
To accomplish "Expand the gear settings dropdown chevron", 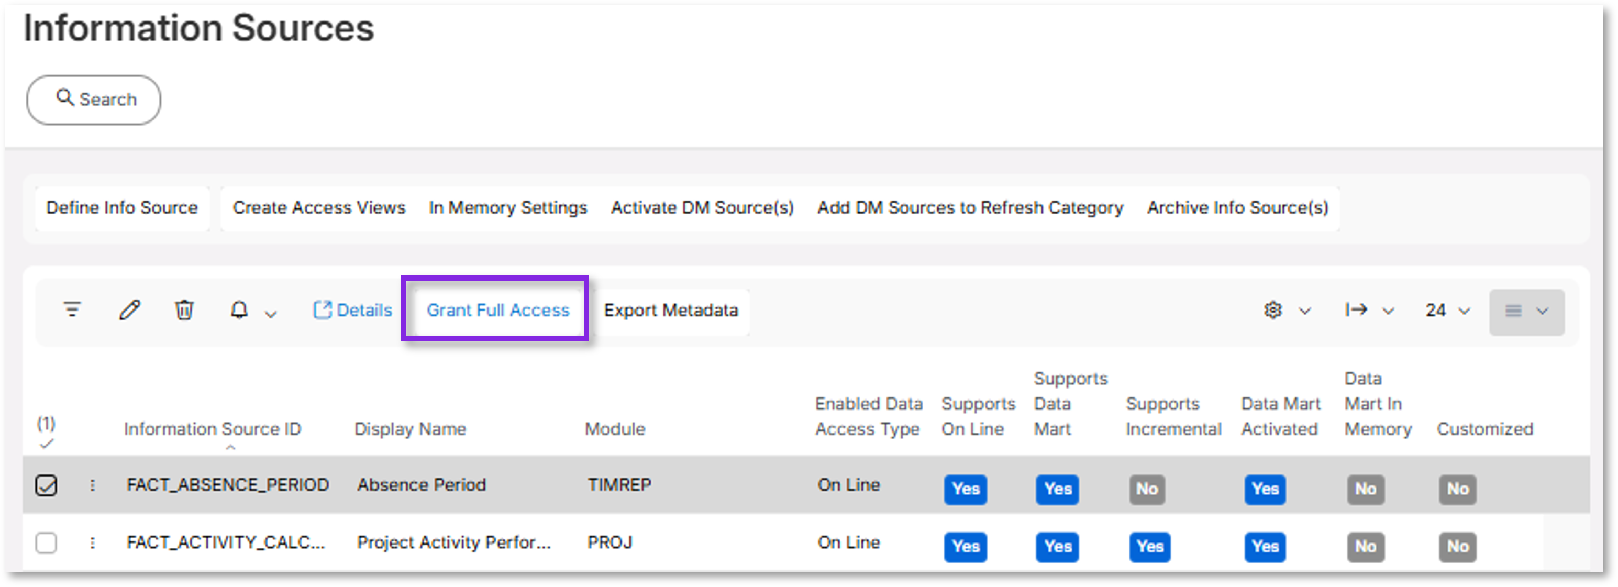I will [x=1304, y=311].
